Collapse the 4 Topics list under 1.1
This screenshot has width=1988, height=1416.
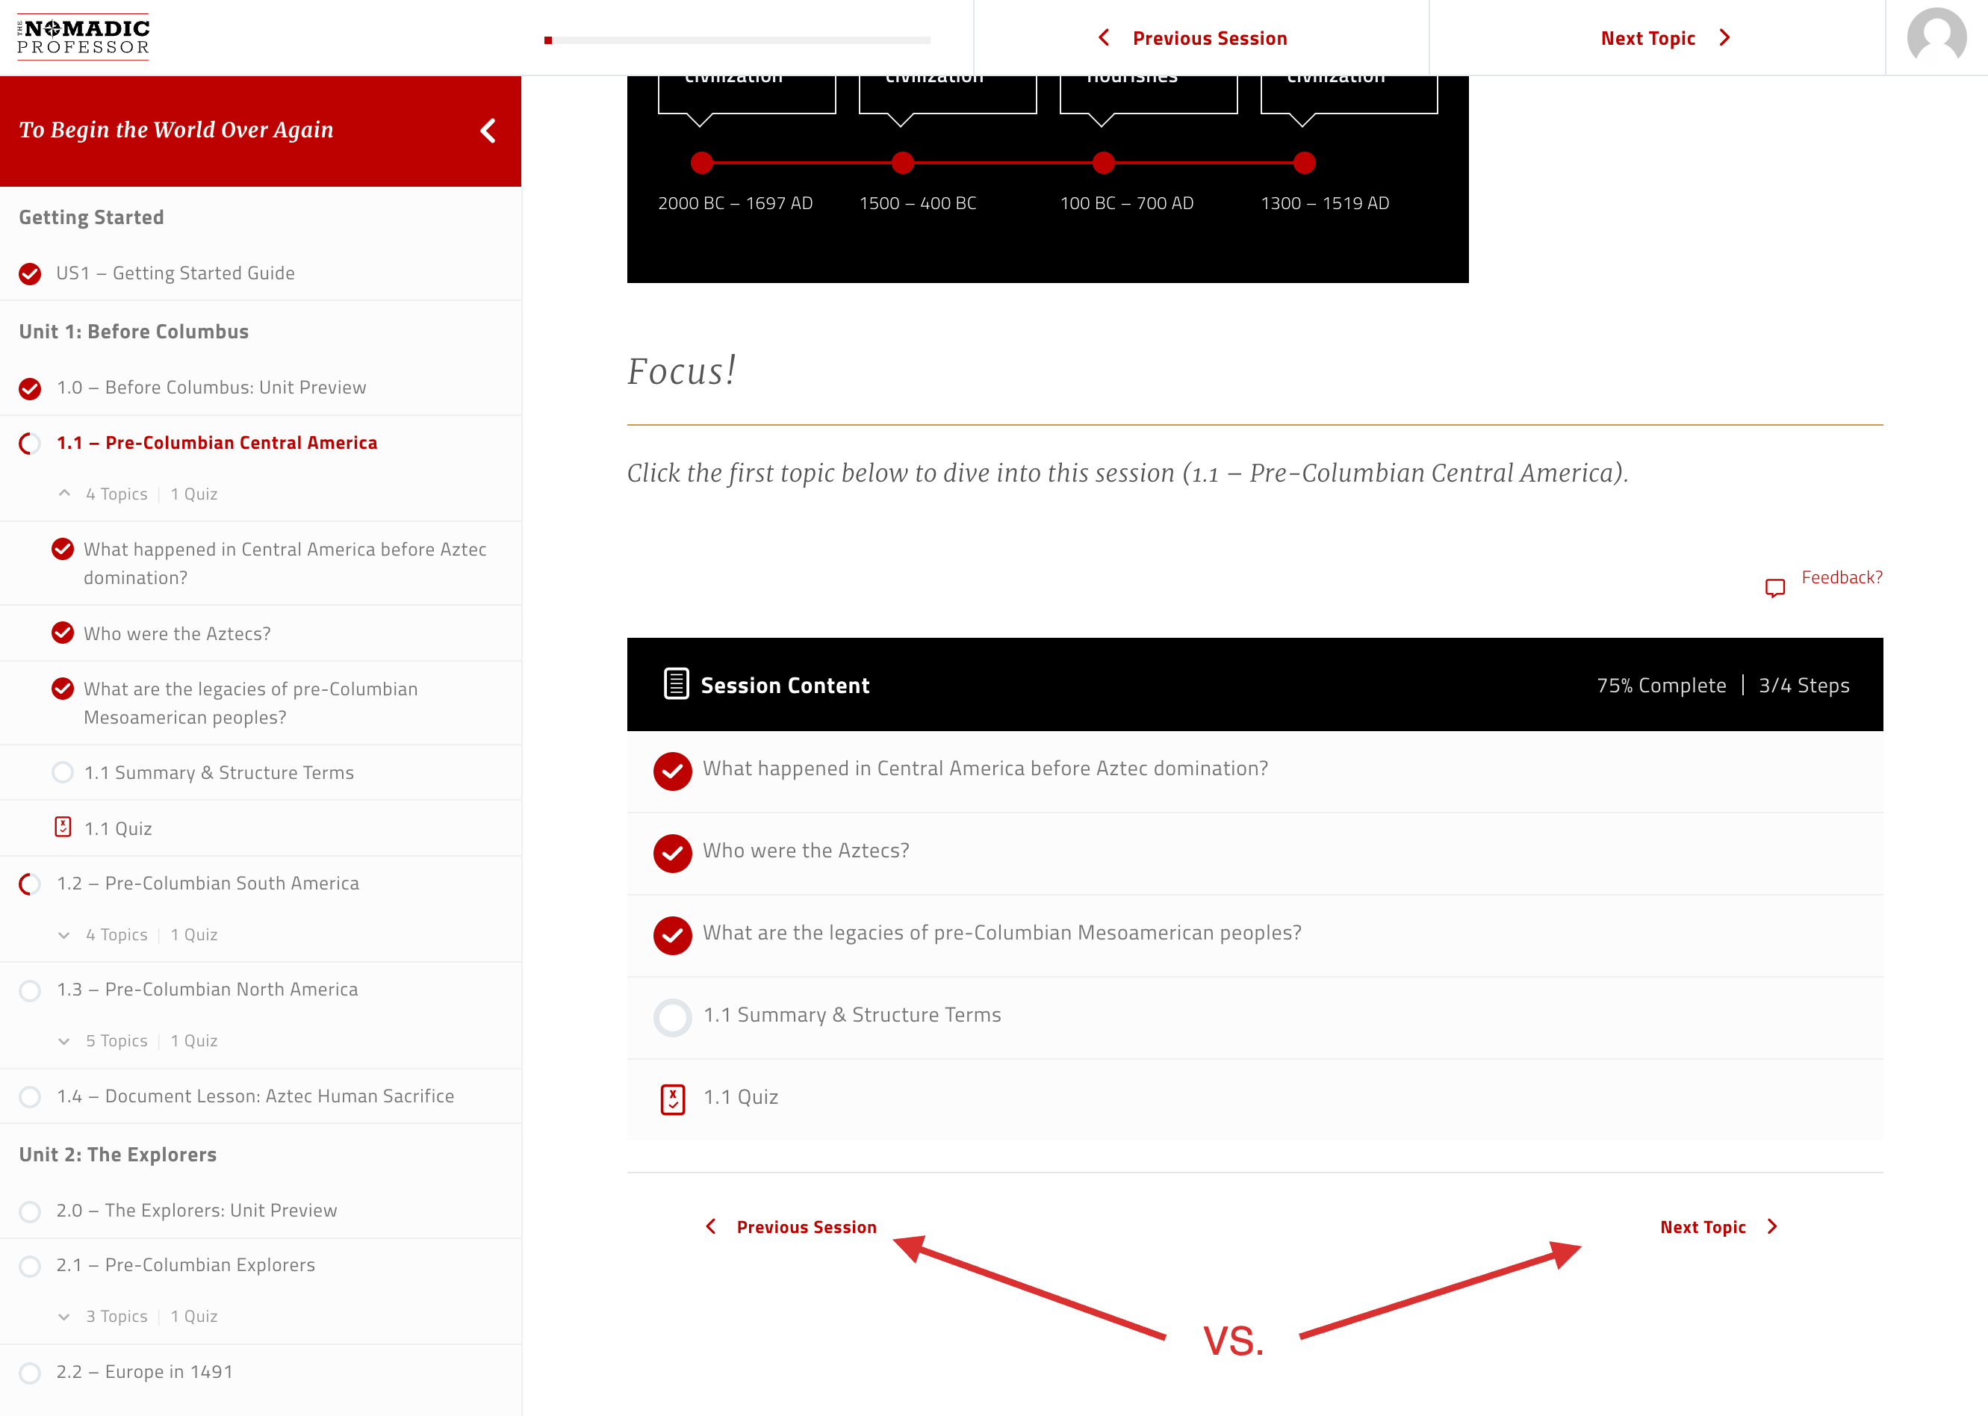pyautogui.click(x=63, y=494)
